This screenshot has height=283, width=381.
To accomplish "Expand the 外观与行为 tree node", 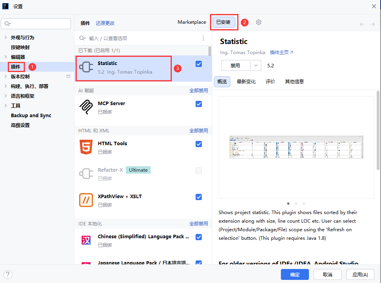I will (x=5, y=37).
